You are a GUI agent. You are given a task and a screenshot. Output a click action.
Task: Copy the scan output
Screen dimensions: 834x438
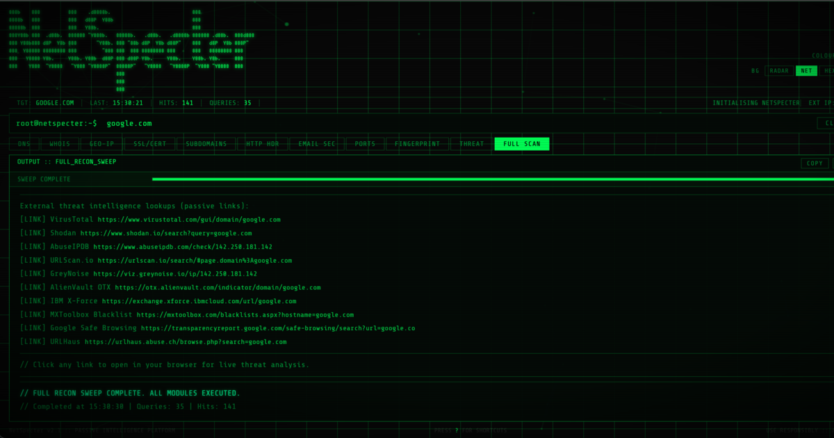click(815, 163)
